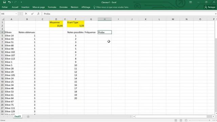
Task: Select row 4 header
Action: (x=2, y=32)
